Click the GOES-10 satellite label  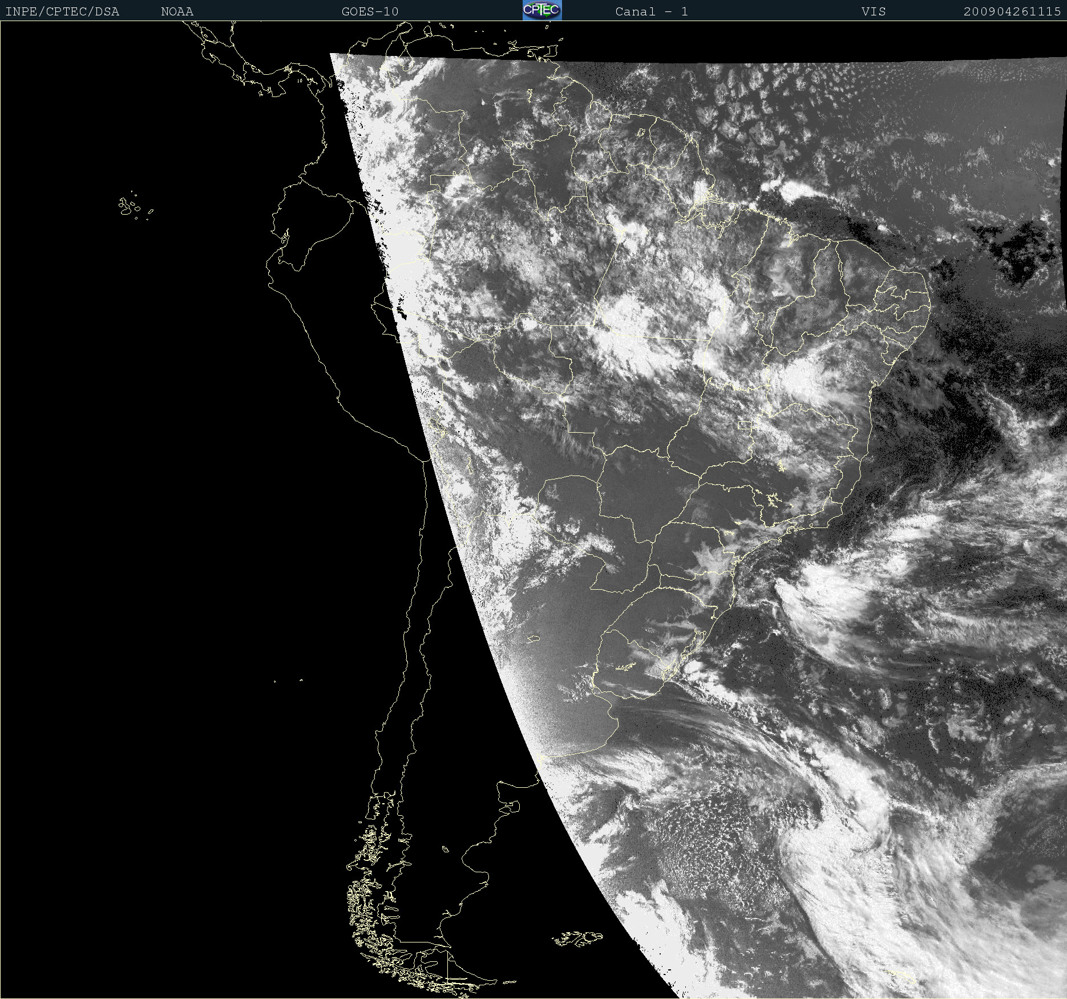click(x=370, y=11)
